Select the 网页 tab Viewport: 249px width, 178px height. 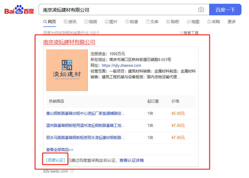tap(50, 22)
